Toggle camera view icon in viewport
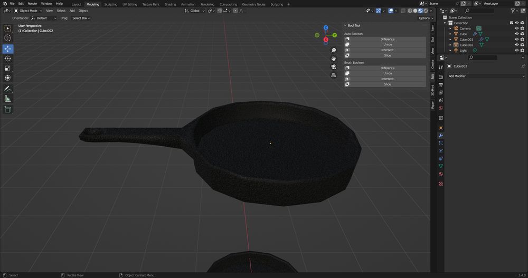Screen dimensions: 528x278 (x=333, y=67)
